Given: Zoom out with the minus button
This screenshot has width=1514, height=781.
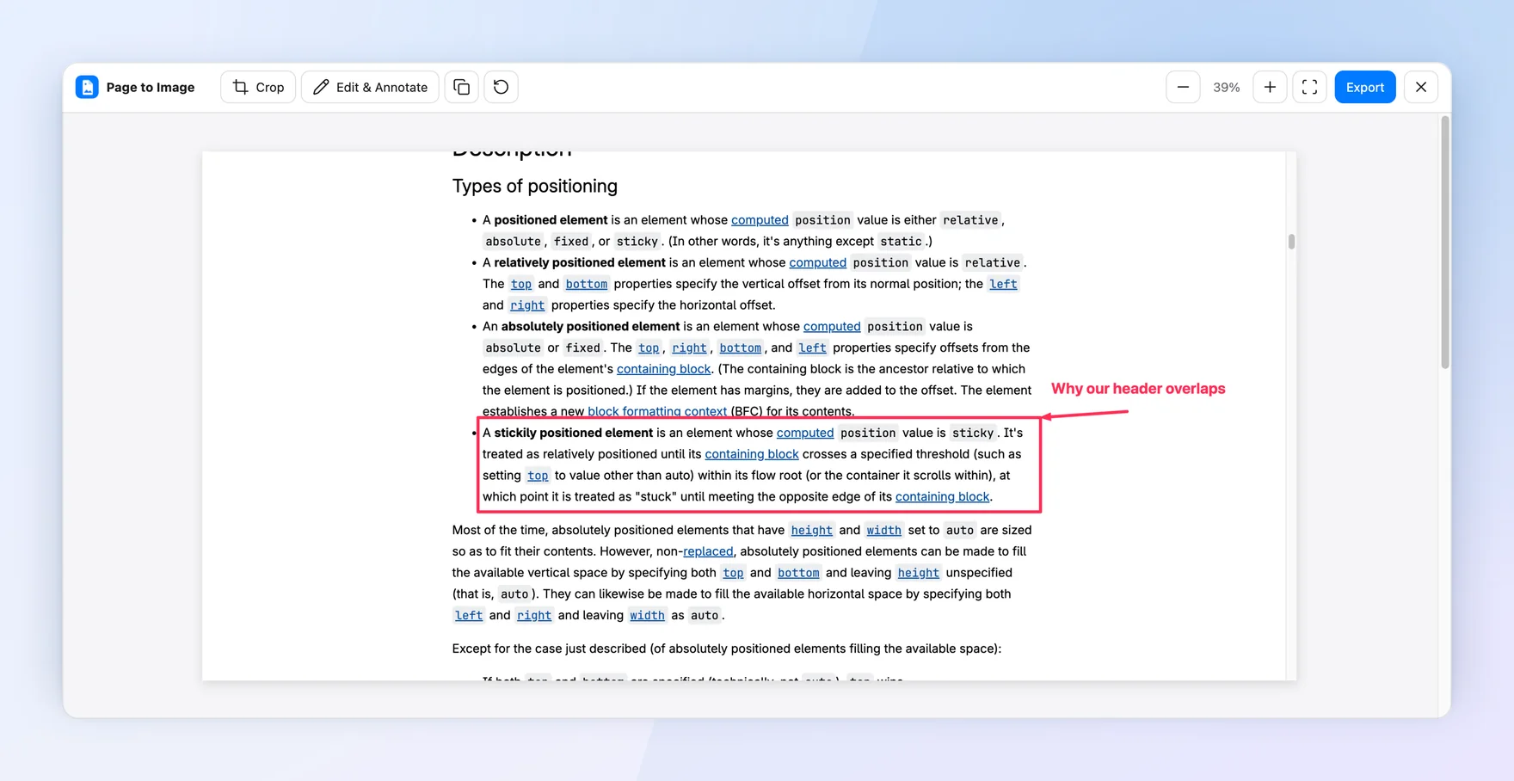Looking at the screenshot, I should tap(1183, 87).
